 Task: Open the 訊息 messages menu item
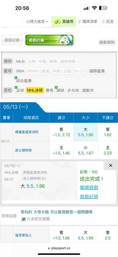(x=108, y=22)
